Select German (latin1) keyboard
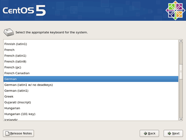186x140 pixels. click(91, 91)
